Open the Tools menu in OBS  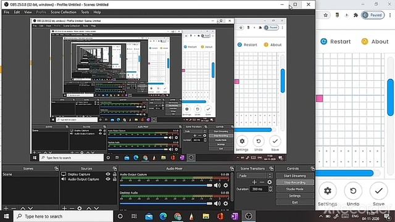pyautogui.click(x=85, y=12)
